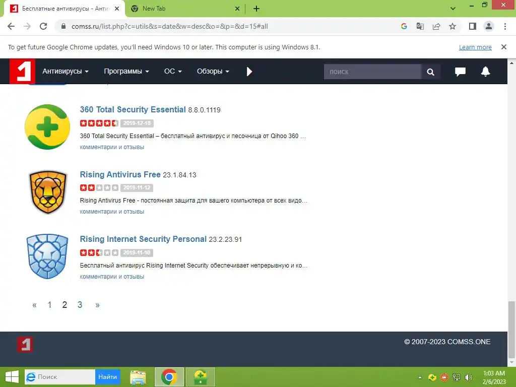Toggle the Chrome side panel
The height and width of the screenshot is (387, 516).
[473, 26]
